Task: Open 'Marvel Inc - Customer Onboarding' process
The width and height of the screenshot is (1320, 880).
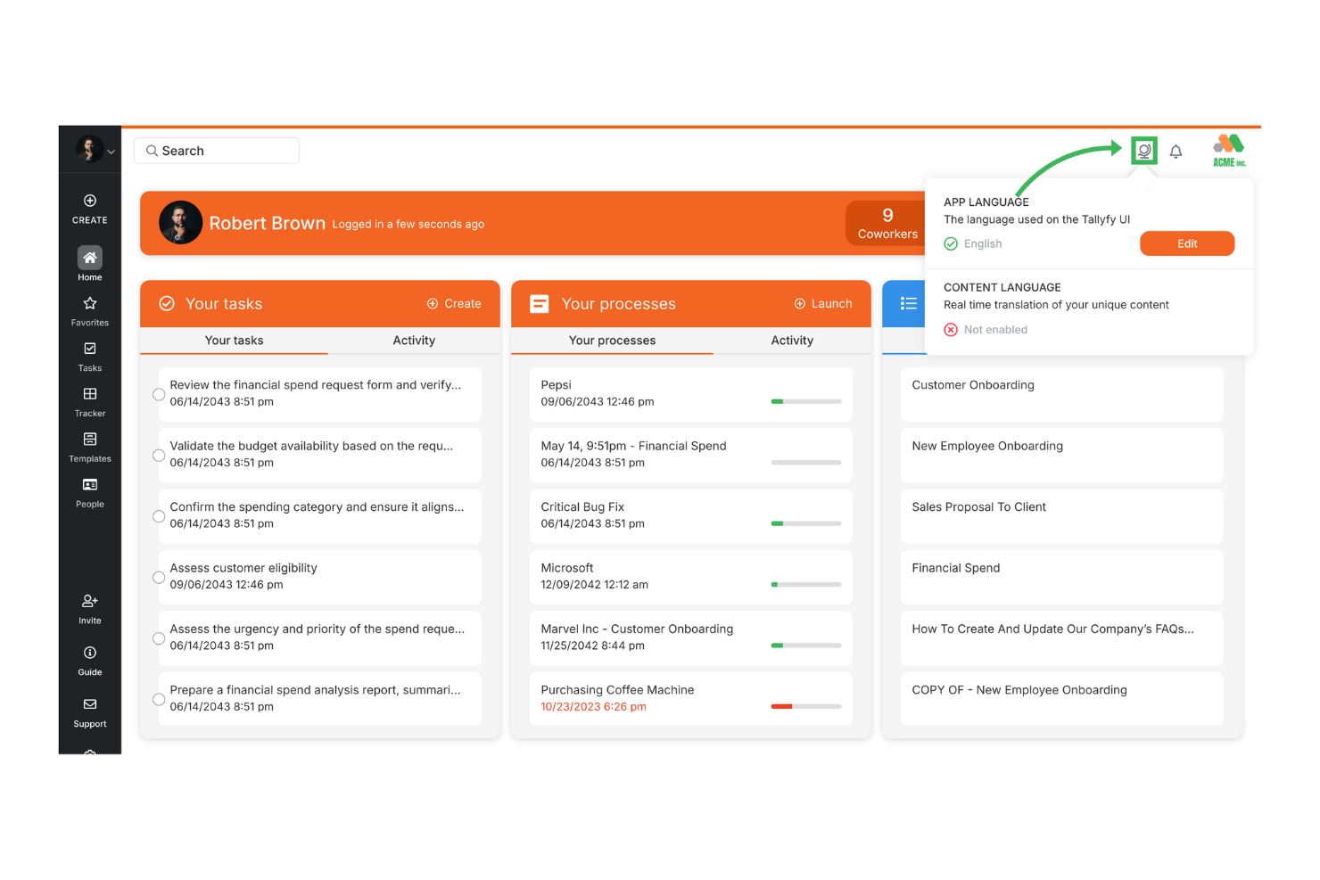Action: tap(690, 638)
